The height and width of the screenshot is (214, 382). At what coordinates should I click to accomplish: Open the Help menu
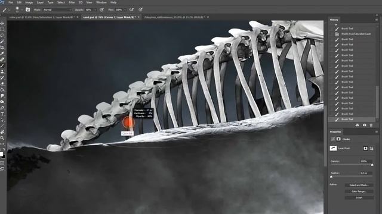[113, 2]
